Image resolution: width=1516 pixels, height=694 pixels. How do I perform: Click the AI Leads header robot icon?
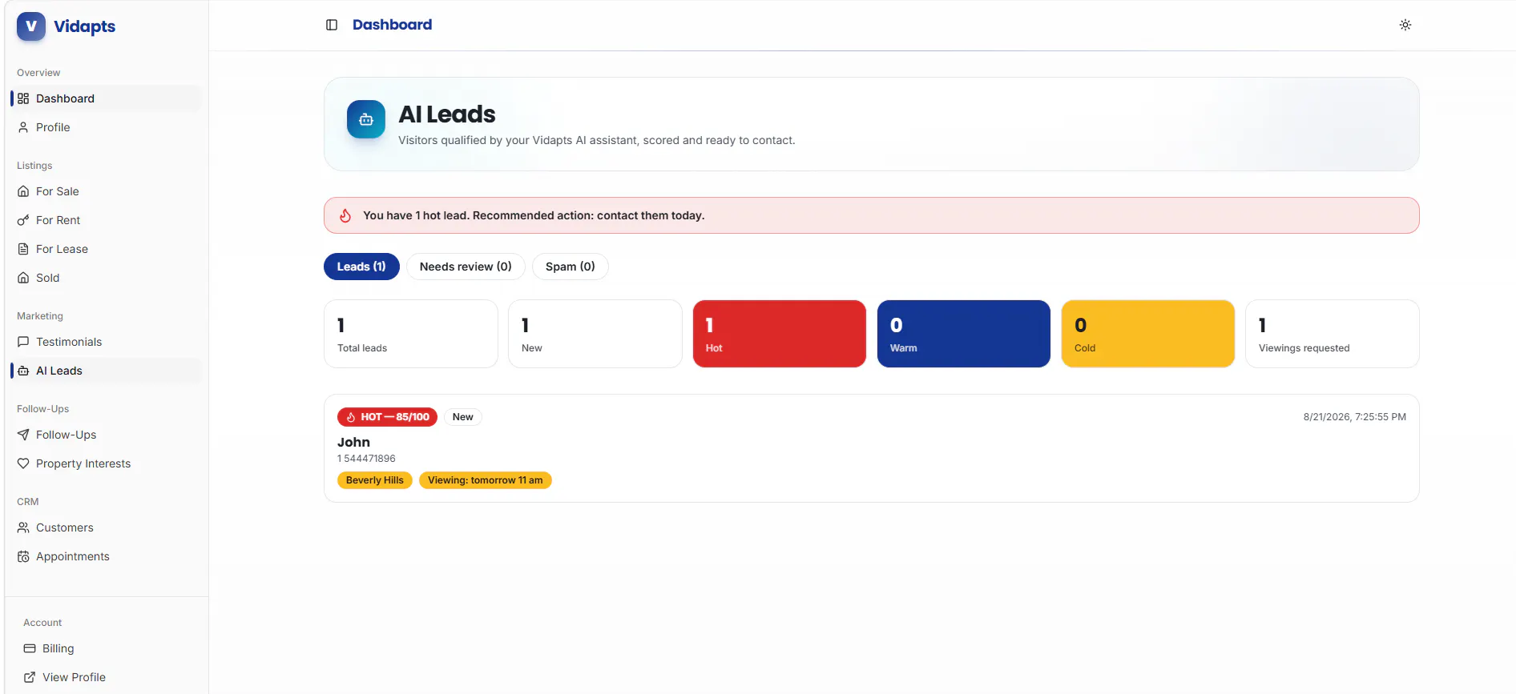coord(366,119)
